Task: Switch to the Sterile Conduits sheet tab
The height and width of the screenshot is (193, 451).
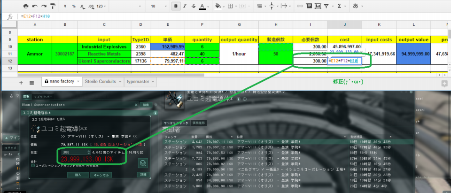Action: (101, 82)
